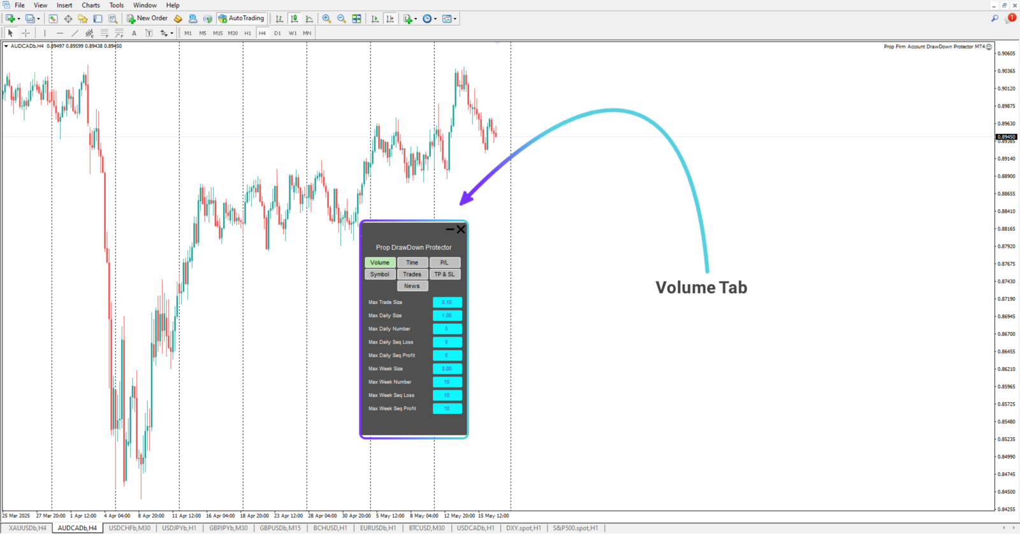Select the crosshair cursor tool
The width and height of the screenshot is (1020, 534).
click(x=25, y=33)
